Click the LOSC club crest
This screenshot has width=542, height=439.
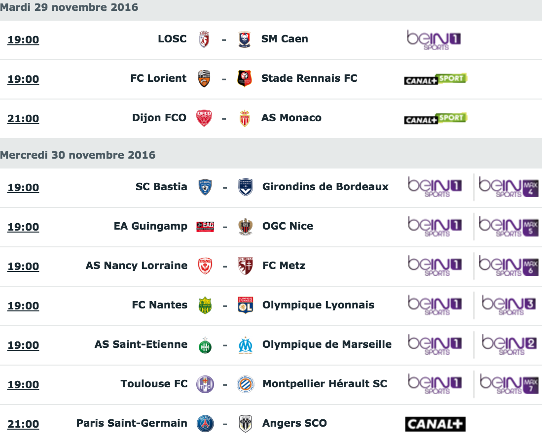(204, 39)
